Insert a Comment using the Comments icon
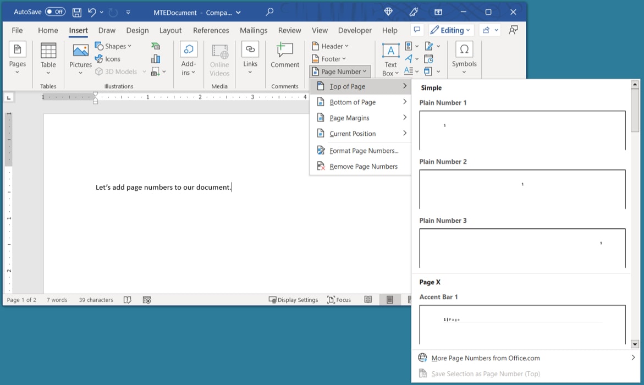The image size is (644, 385). [x=284, y=57]
